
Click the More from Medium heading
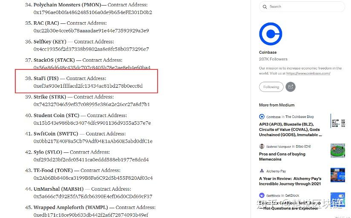[277, 105]
